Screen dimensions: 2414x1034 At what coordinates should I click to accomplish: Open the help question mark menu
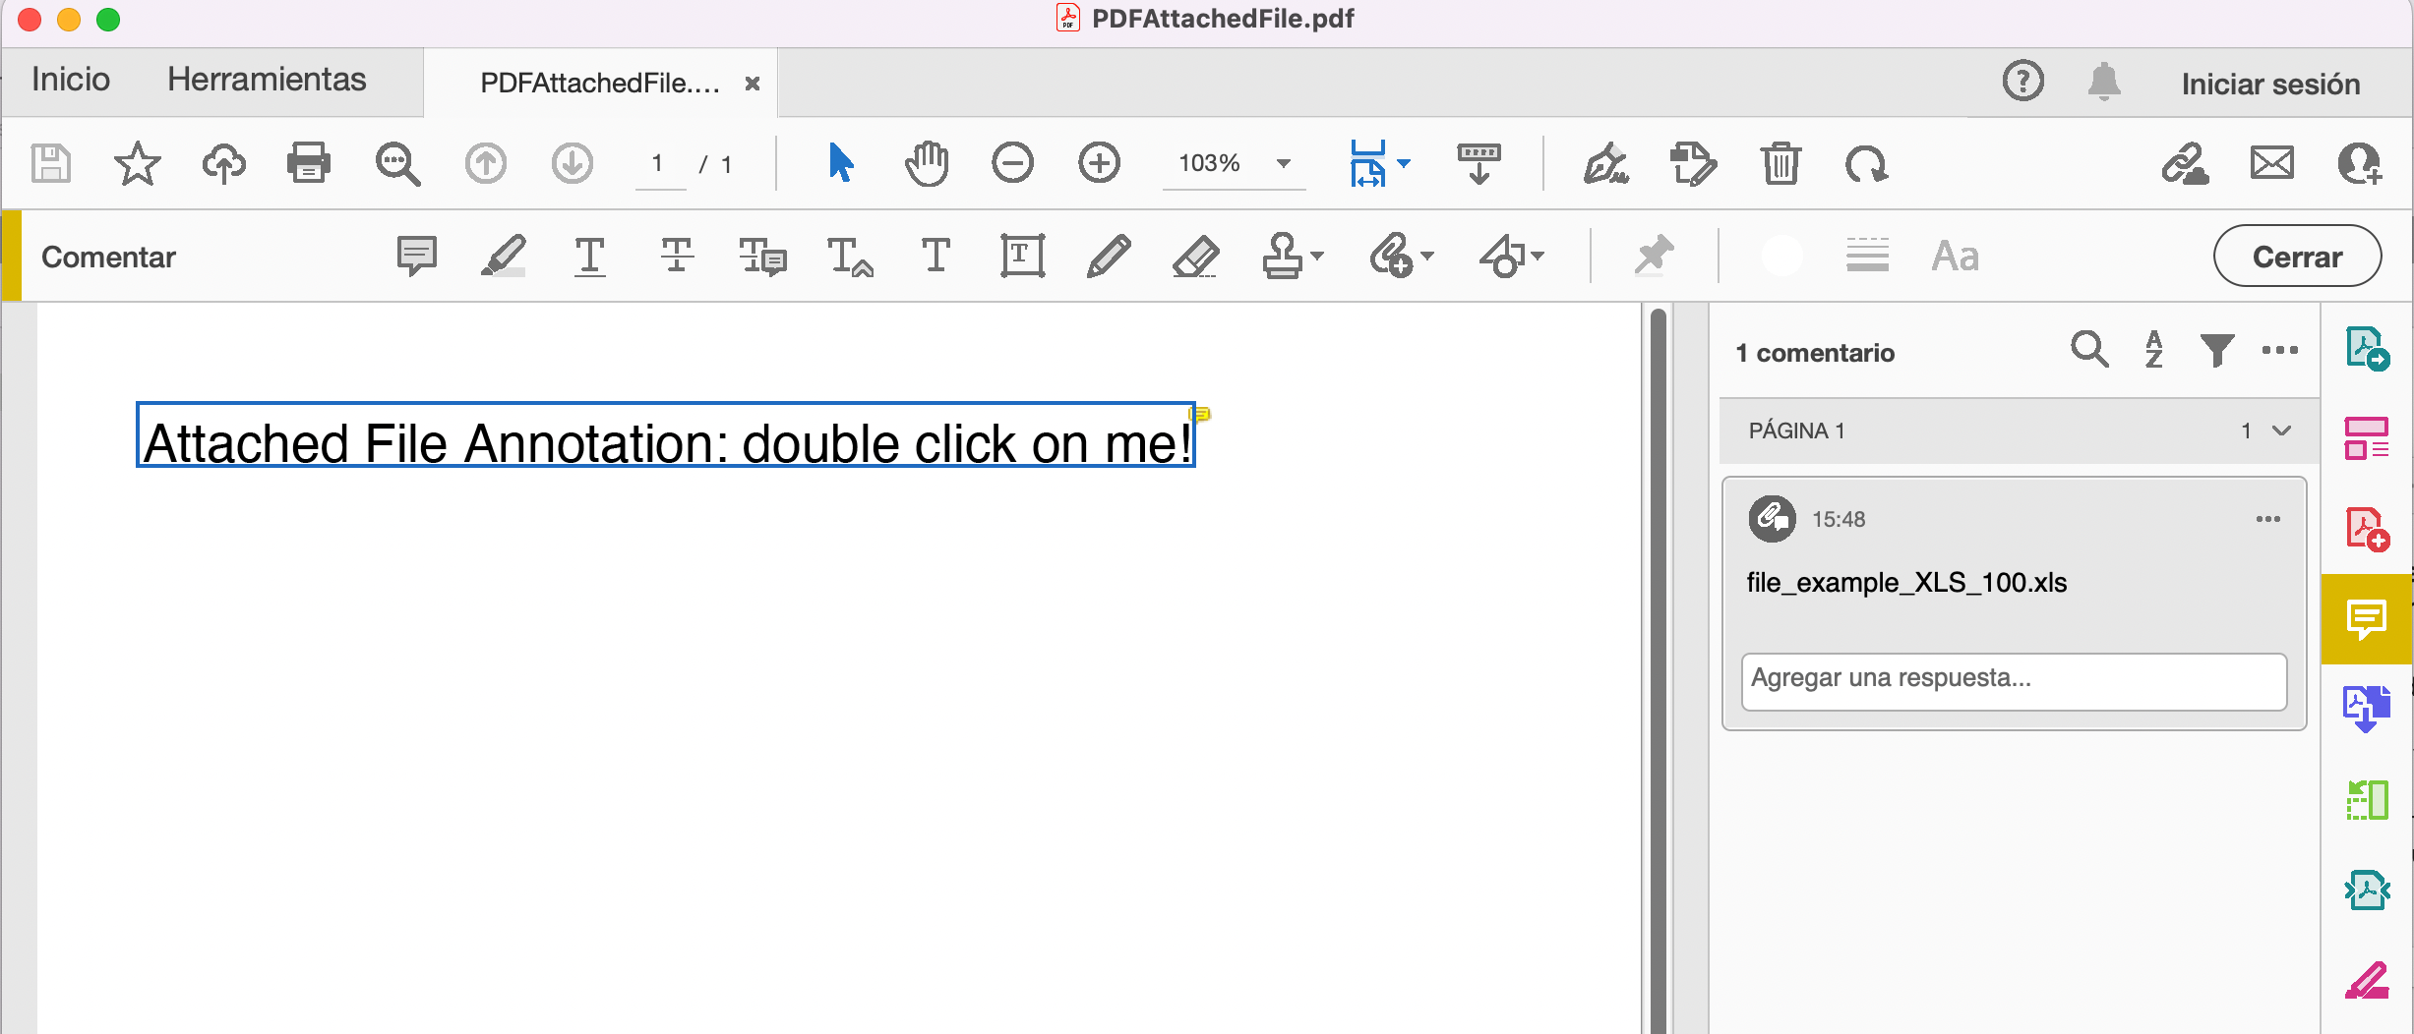2022,81
